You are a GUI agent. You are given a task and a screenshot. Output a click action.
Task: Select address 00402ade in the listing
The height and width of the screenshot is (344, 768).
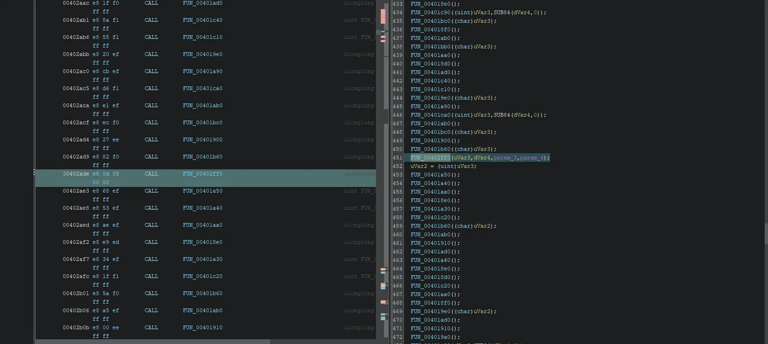(76, 174)
